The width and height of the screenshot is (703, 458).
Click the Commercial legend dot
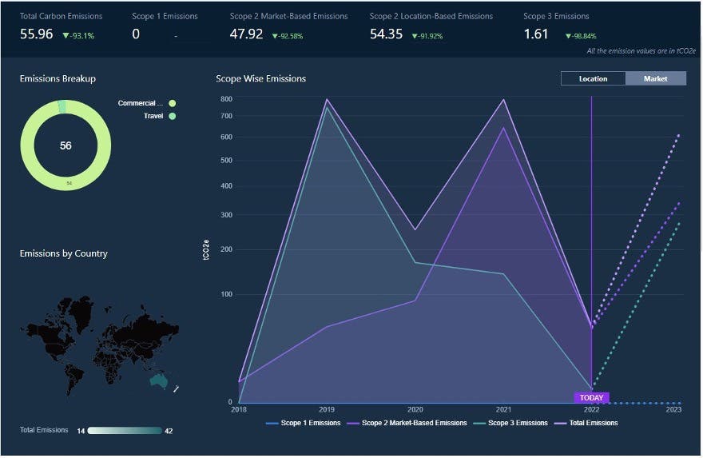pyautogui.click(x=173, y=103)
